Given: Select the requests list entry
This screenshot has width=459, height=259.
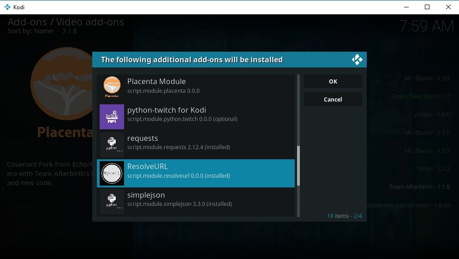Looking at the screenshot, I should (196, 145).
